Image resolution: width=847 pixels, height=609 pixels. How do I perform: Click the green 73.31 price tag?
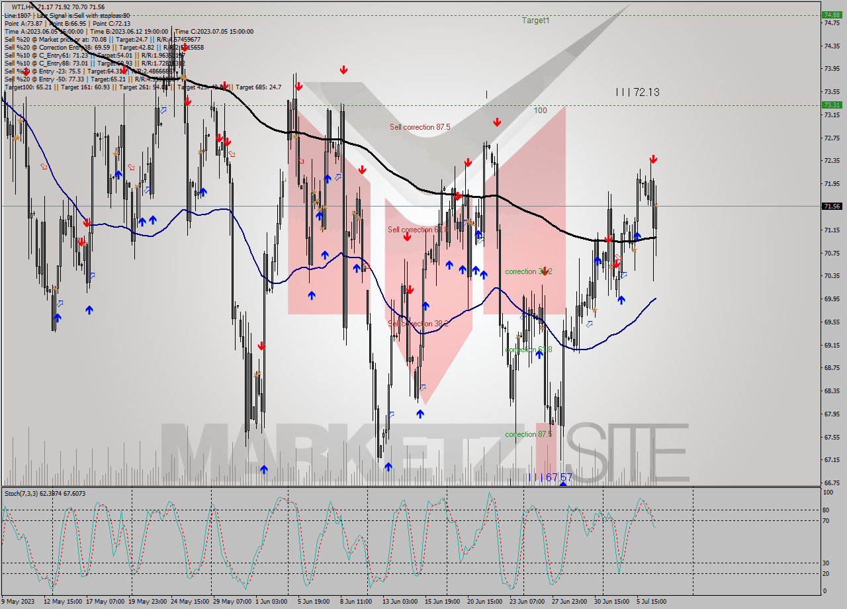[831, 105]
